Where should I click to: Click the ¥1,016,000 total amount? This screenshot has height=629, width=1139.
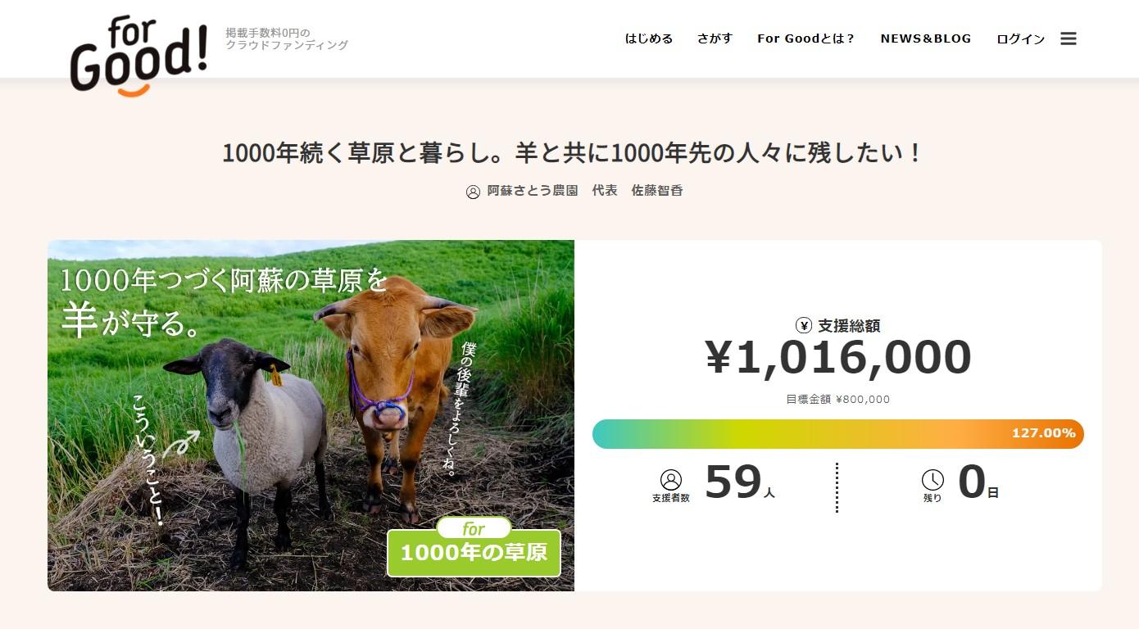coord(838,358)
